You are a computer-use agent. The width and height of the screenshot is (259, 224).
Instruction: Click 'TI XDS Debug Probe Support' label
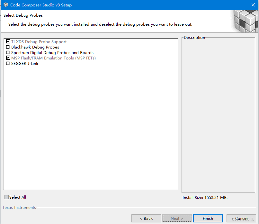[x=39, y=42]
